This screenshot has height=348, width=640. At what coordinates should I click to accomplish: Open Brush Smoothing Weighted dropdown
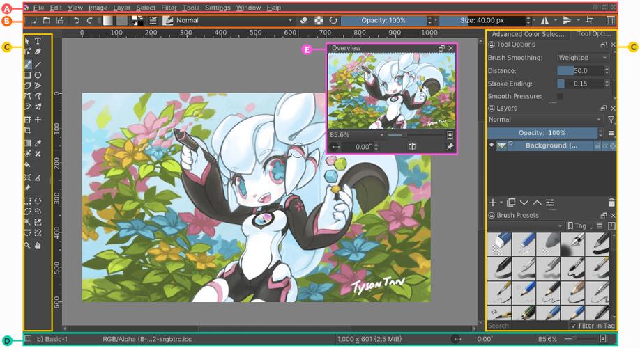pyautogui.click(x=583, y=58)
